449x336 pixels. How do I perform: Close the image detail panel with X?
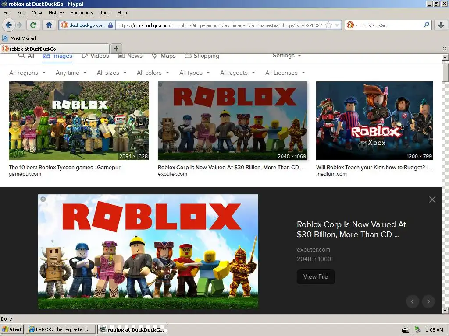432,199
